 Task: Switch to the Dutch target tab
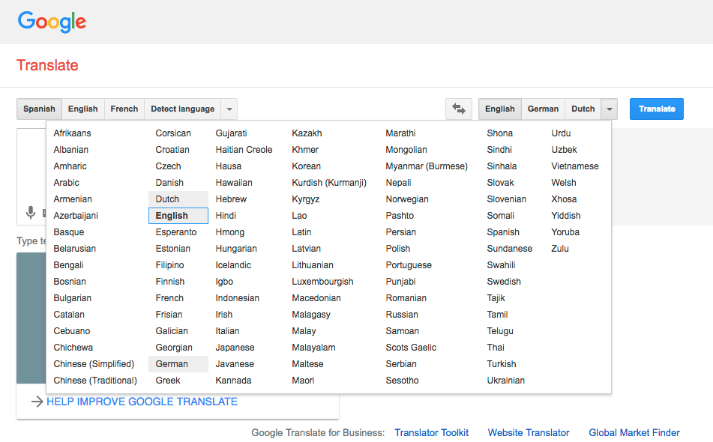pos(583,109)
